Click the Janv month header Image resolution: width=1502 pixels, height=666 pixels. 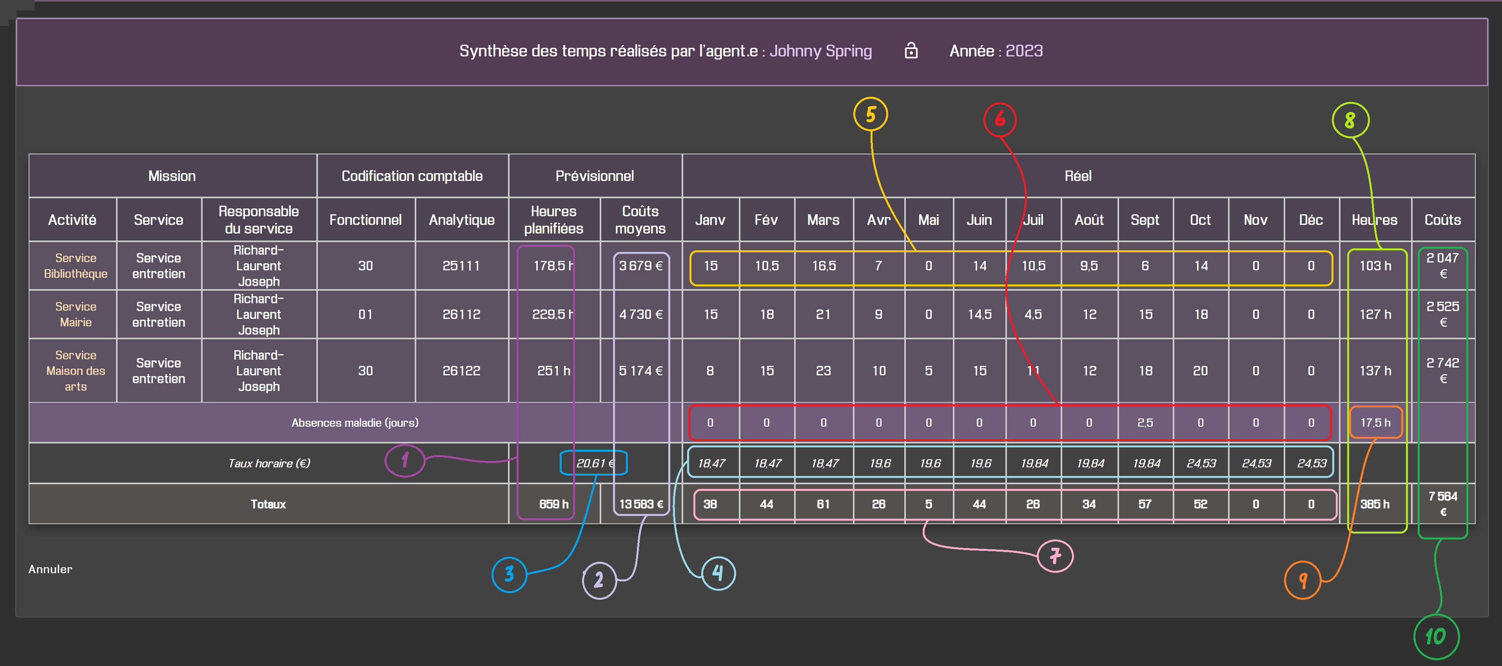coord(710,220)
